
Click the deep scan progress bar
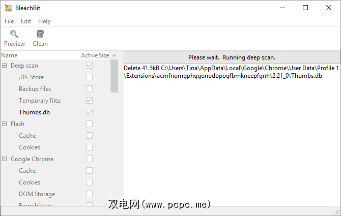coord(232,57)
